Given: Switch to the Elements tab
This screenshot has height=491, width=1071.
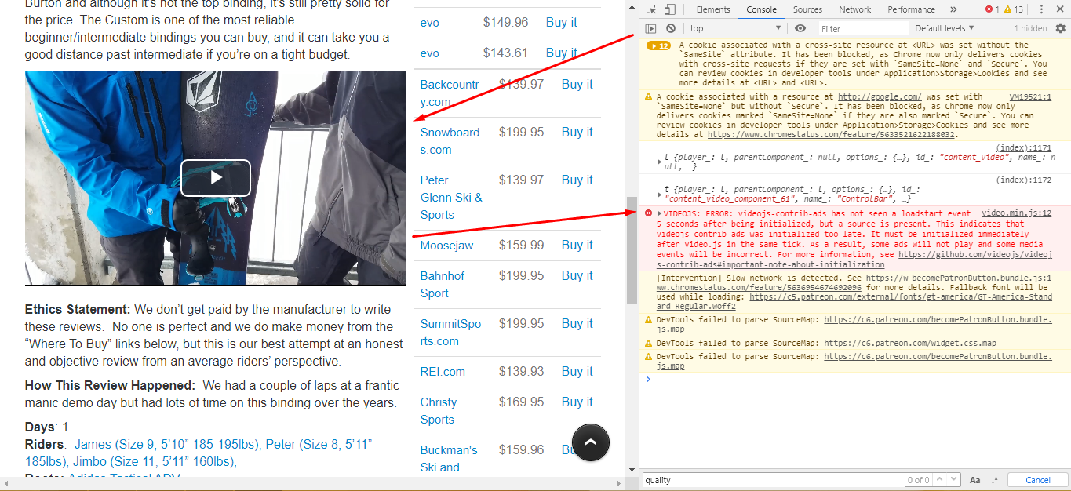Looking at the screenshot, I should (713, 9).
